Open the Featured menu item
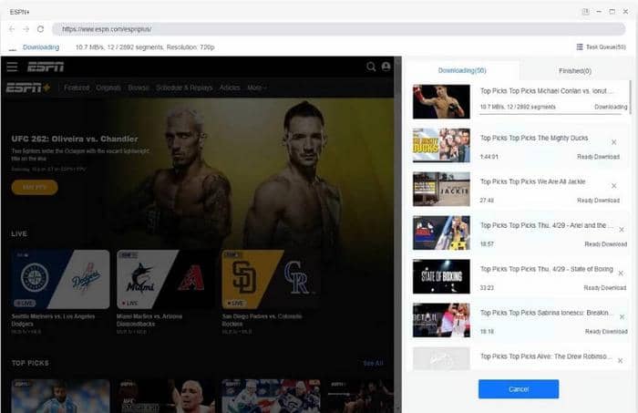The image size is (638, 413). click(x=77, y=88)
